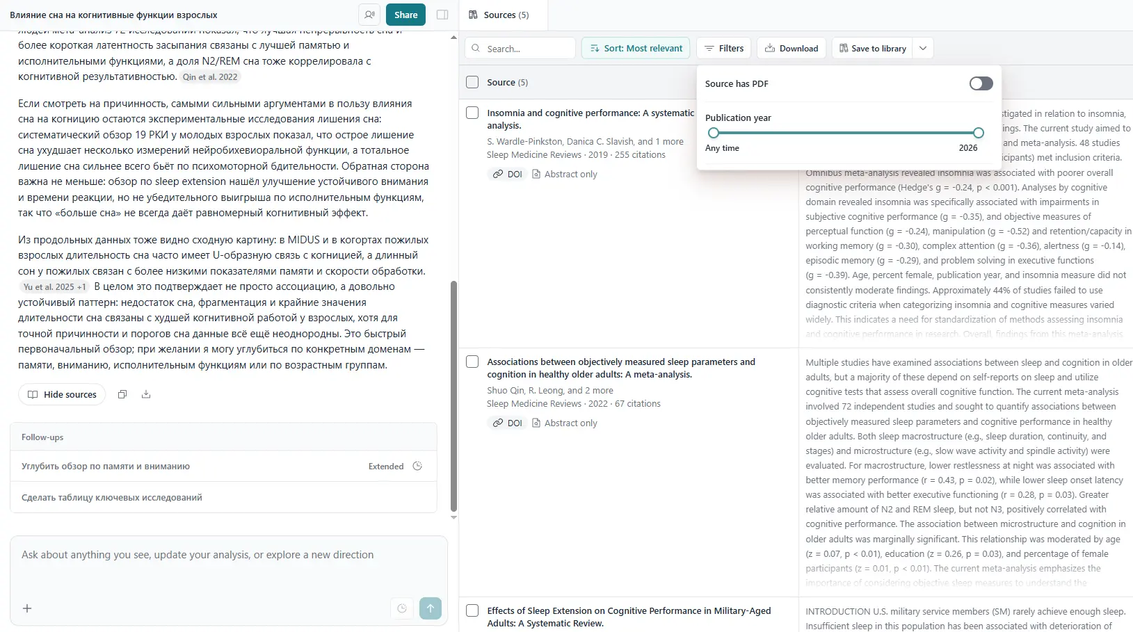Open the DOI link for Insomnia paper
The image size is (1133, 632).
(x=508, y=174)
